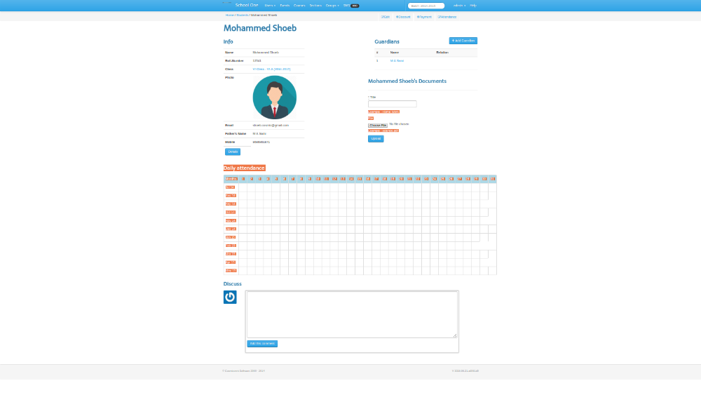Go to the Courses menu item
The width and height of the screenshot is (701, 395).
tap(299, 6)
